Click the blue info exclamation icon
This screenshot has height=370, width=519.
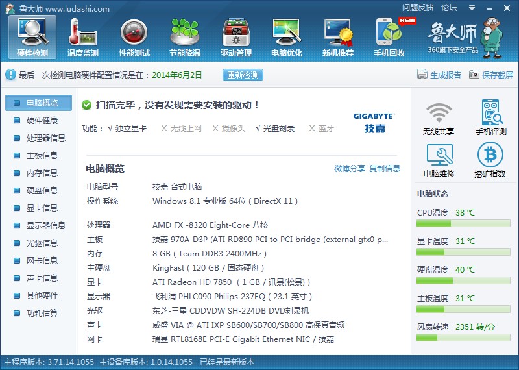[x=10, y=75]
